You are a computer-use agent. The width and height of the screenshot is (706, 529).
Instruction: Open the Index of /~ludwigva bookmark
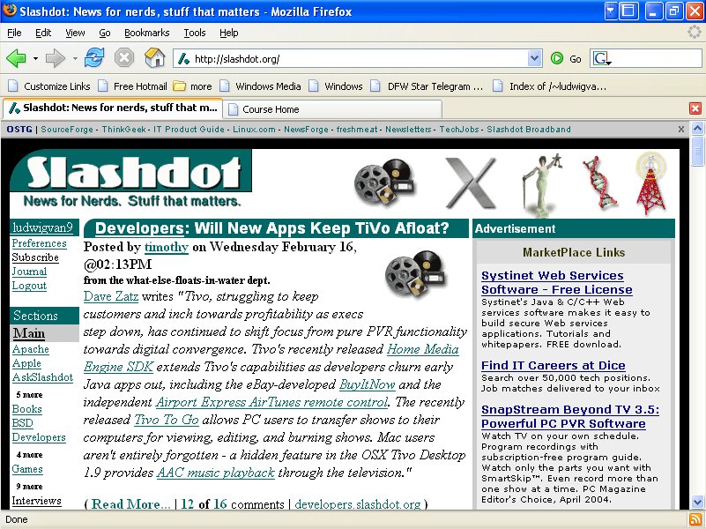click(549, 86)
